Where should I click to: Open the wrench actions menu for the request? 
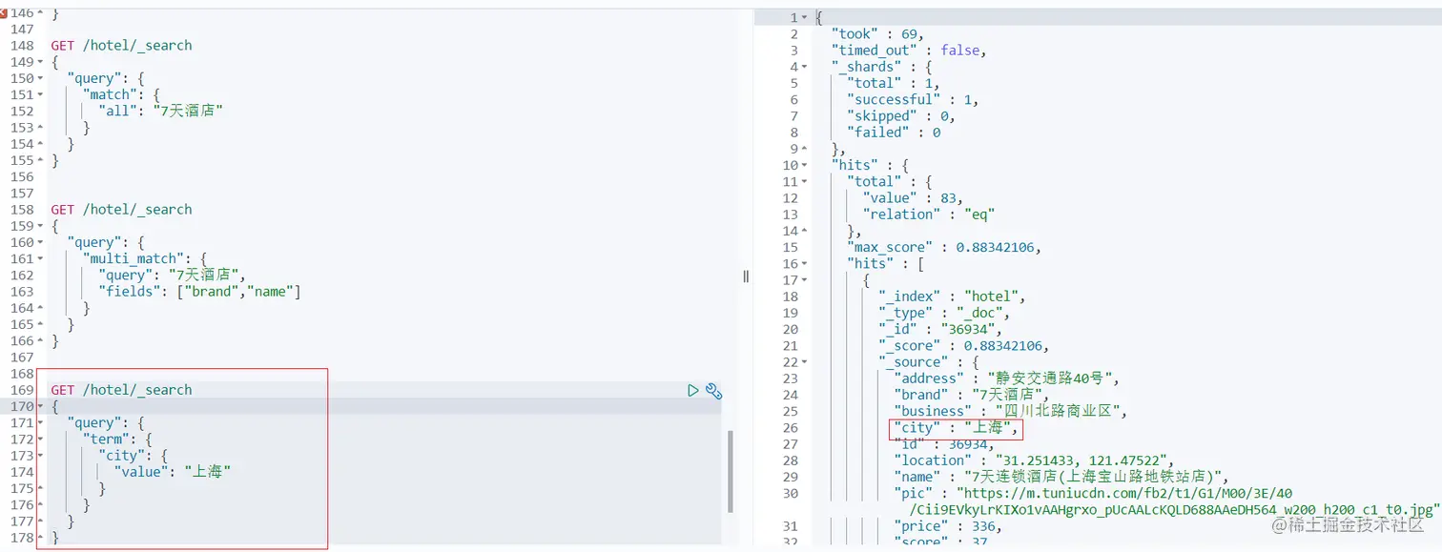[x=713, y=390]
